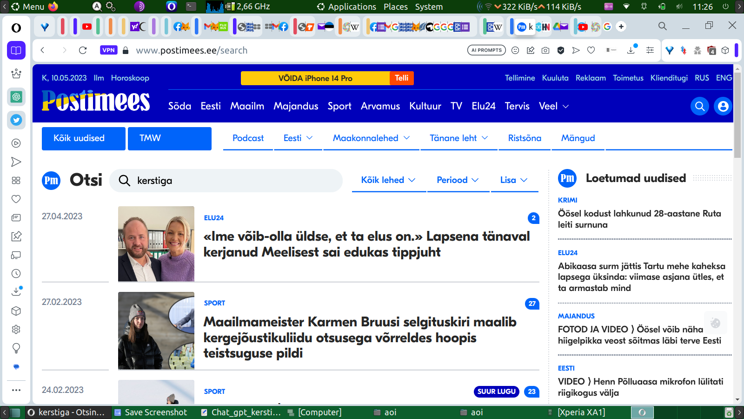Click the Postimees search magnifier button
The image size is (744, 419).
[700, 107]
